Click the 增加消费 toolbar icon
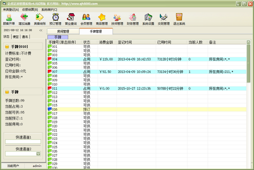Image resolution: width=254 pixels, height=170 pixels. click(x=24, y=19)
